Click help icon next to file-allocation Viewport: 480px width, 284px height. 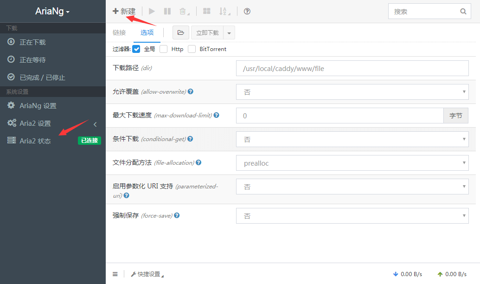point(198,162)
